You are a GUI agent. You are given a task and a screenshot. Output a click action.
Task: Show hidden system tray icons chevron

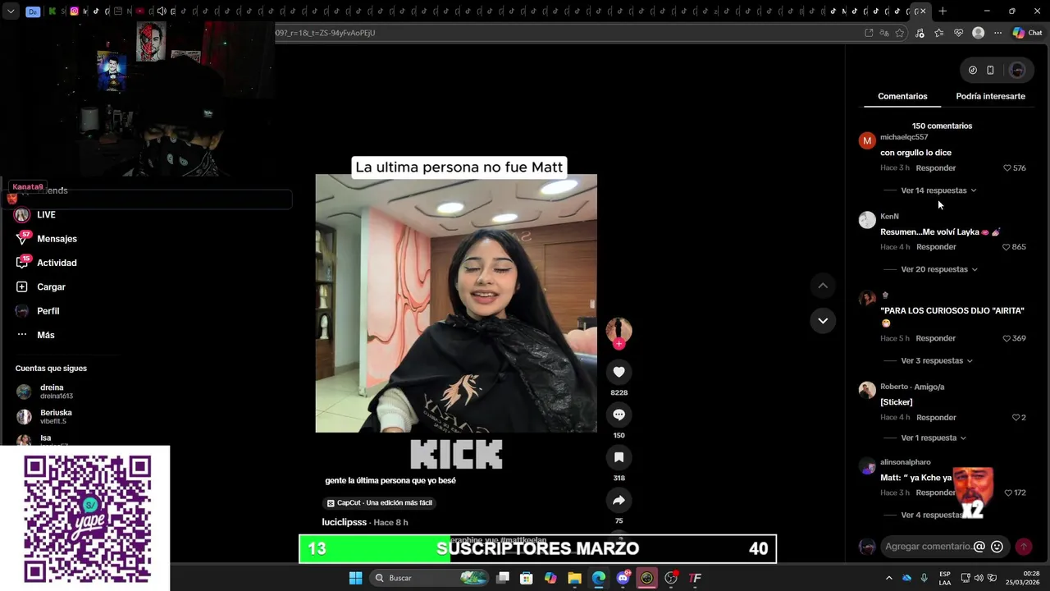coord(888,578)
